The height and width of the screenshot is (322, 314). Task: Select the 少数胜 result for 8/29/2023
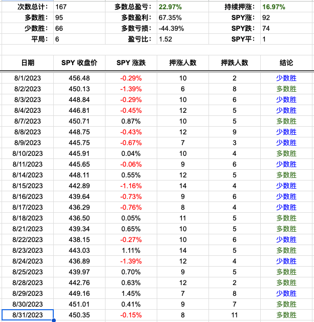pyautogui.click(x=286, y=293)
